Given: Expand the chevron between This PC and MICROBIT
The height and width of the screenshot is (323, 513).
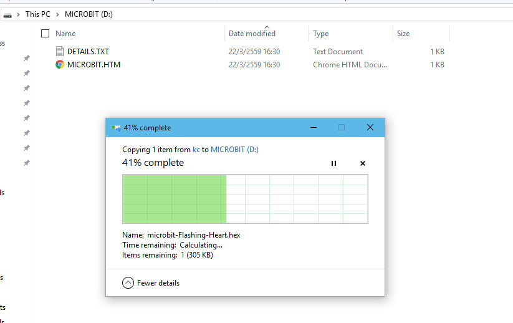Looking at the screenshot, I should (x=58, y=14).
